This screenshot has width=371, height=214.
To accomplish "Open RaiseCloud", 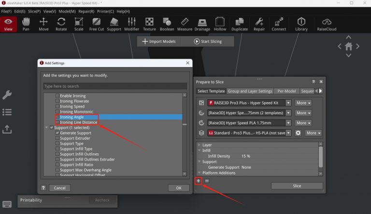I will click(x=327, y=24).
